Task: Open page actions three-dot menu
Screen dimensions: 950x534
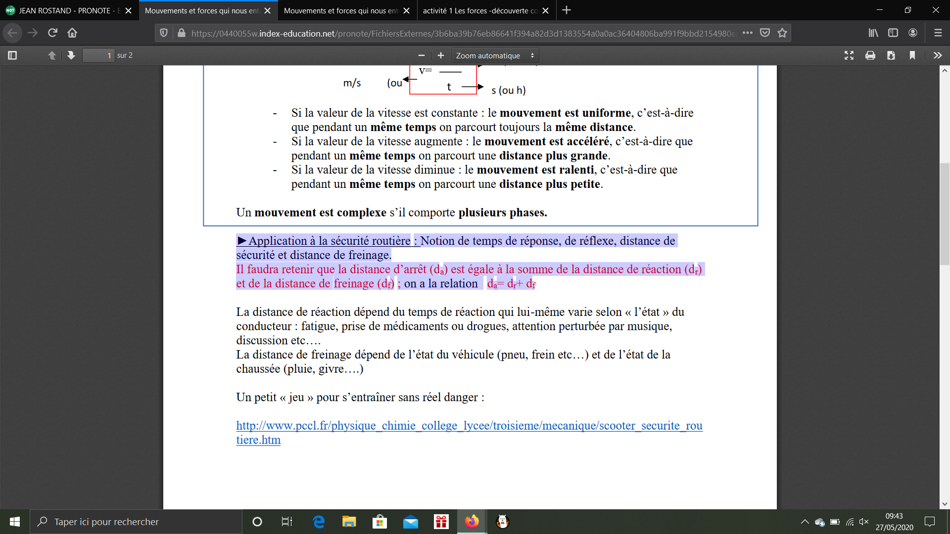Action: point(748,33)
